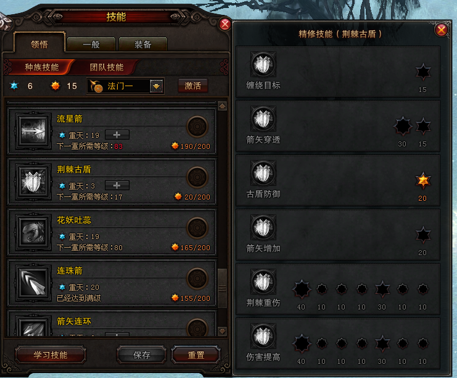Viewport: 457px width, 378px height.
Task: Select the 连珠箭 arrow skill icon
Action: tap(33, 283)
